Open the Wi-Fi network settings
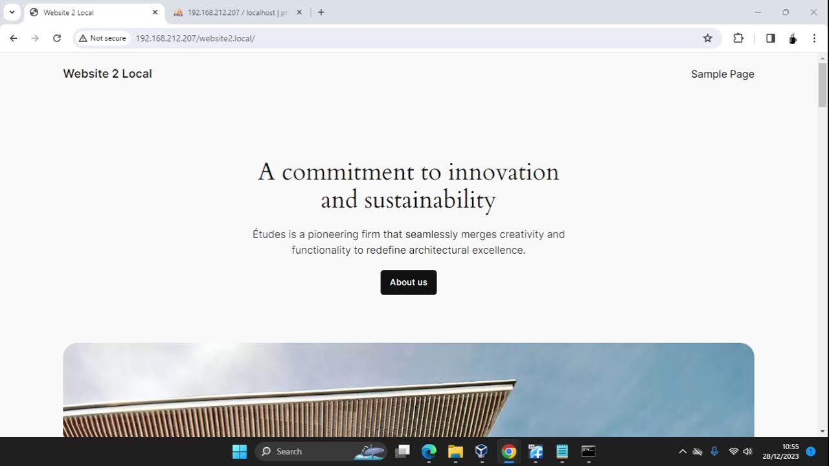 pyautogui.click(x=734, y=451)
